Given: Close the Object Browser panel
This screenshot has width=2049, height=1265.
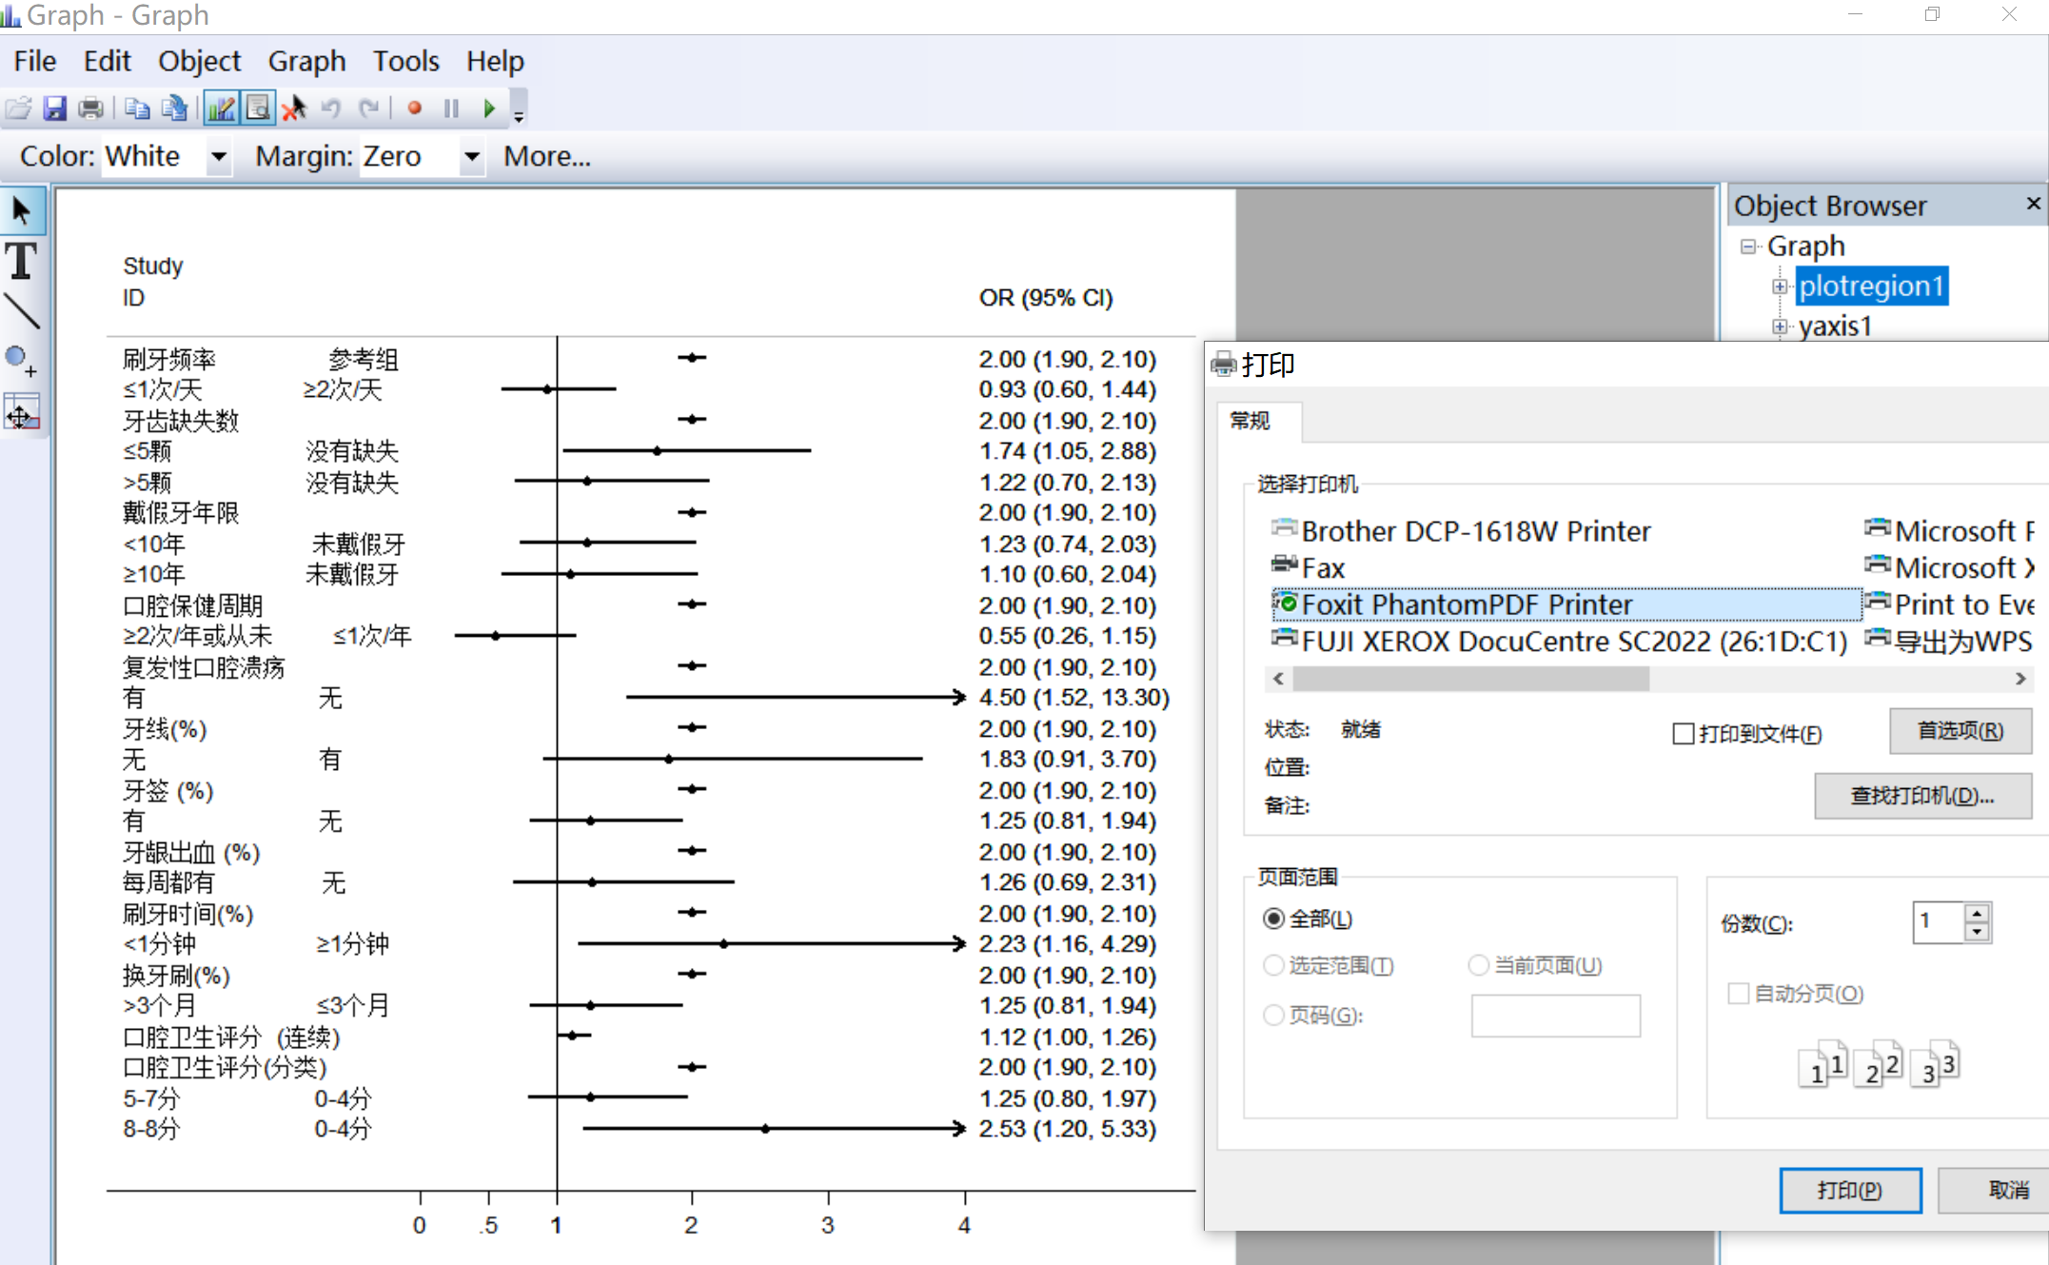Looking at the screenshot, I should (2033, 204).
